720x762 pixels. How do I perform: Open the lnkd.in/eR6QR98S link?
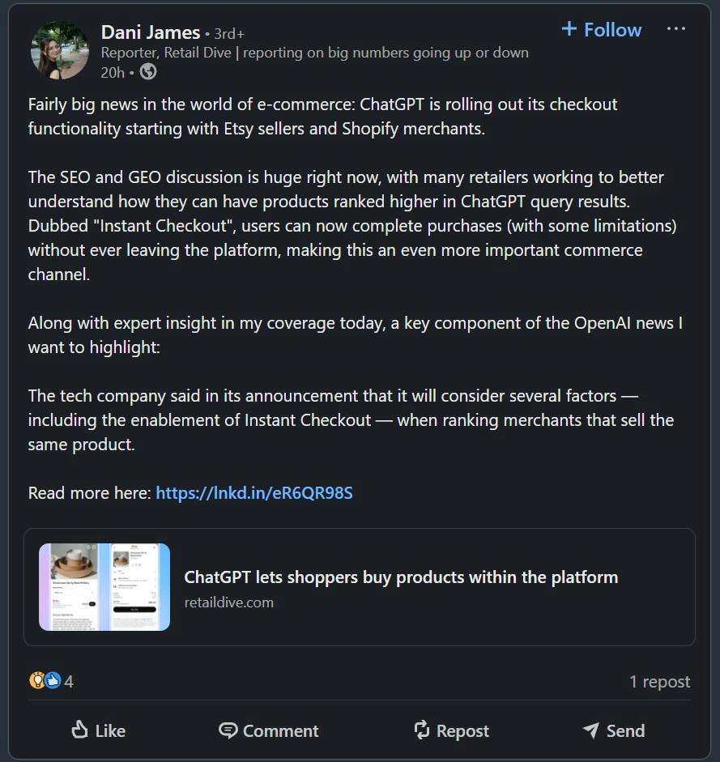click(x=253, y=492)
